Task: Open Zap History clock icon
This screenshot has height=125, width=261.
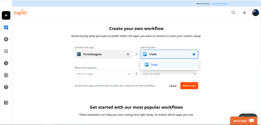Action: pos(6,63)
